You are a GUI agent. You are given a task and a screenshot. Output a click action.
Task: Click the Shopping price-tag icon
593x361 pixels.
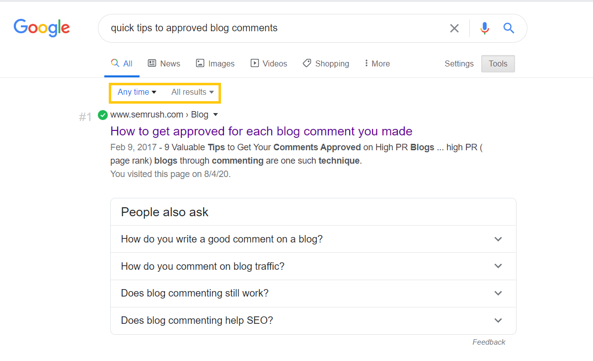(307, 63)
